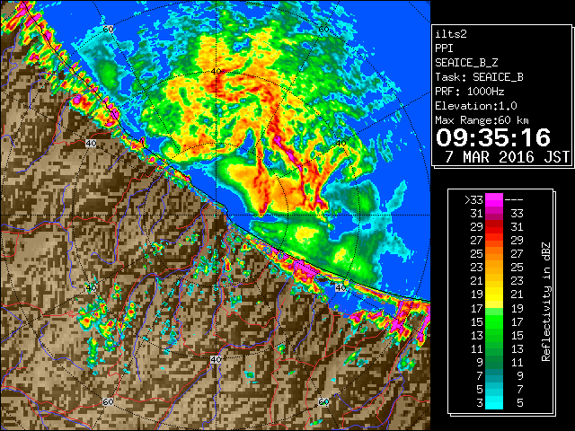Click the 'Reflectivity in dBZ' legend title
The height and width of the screenshot is (431, 575).
click(545, 302)
